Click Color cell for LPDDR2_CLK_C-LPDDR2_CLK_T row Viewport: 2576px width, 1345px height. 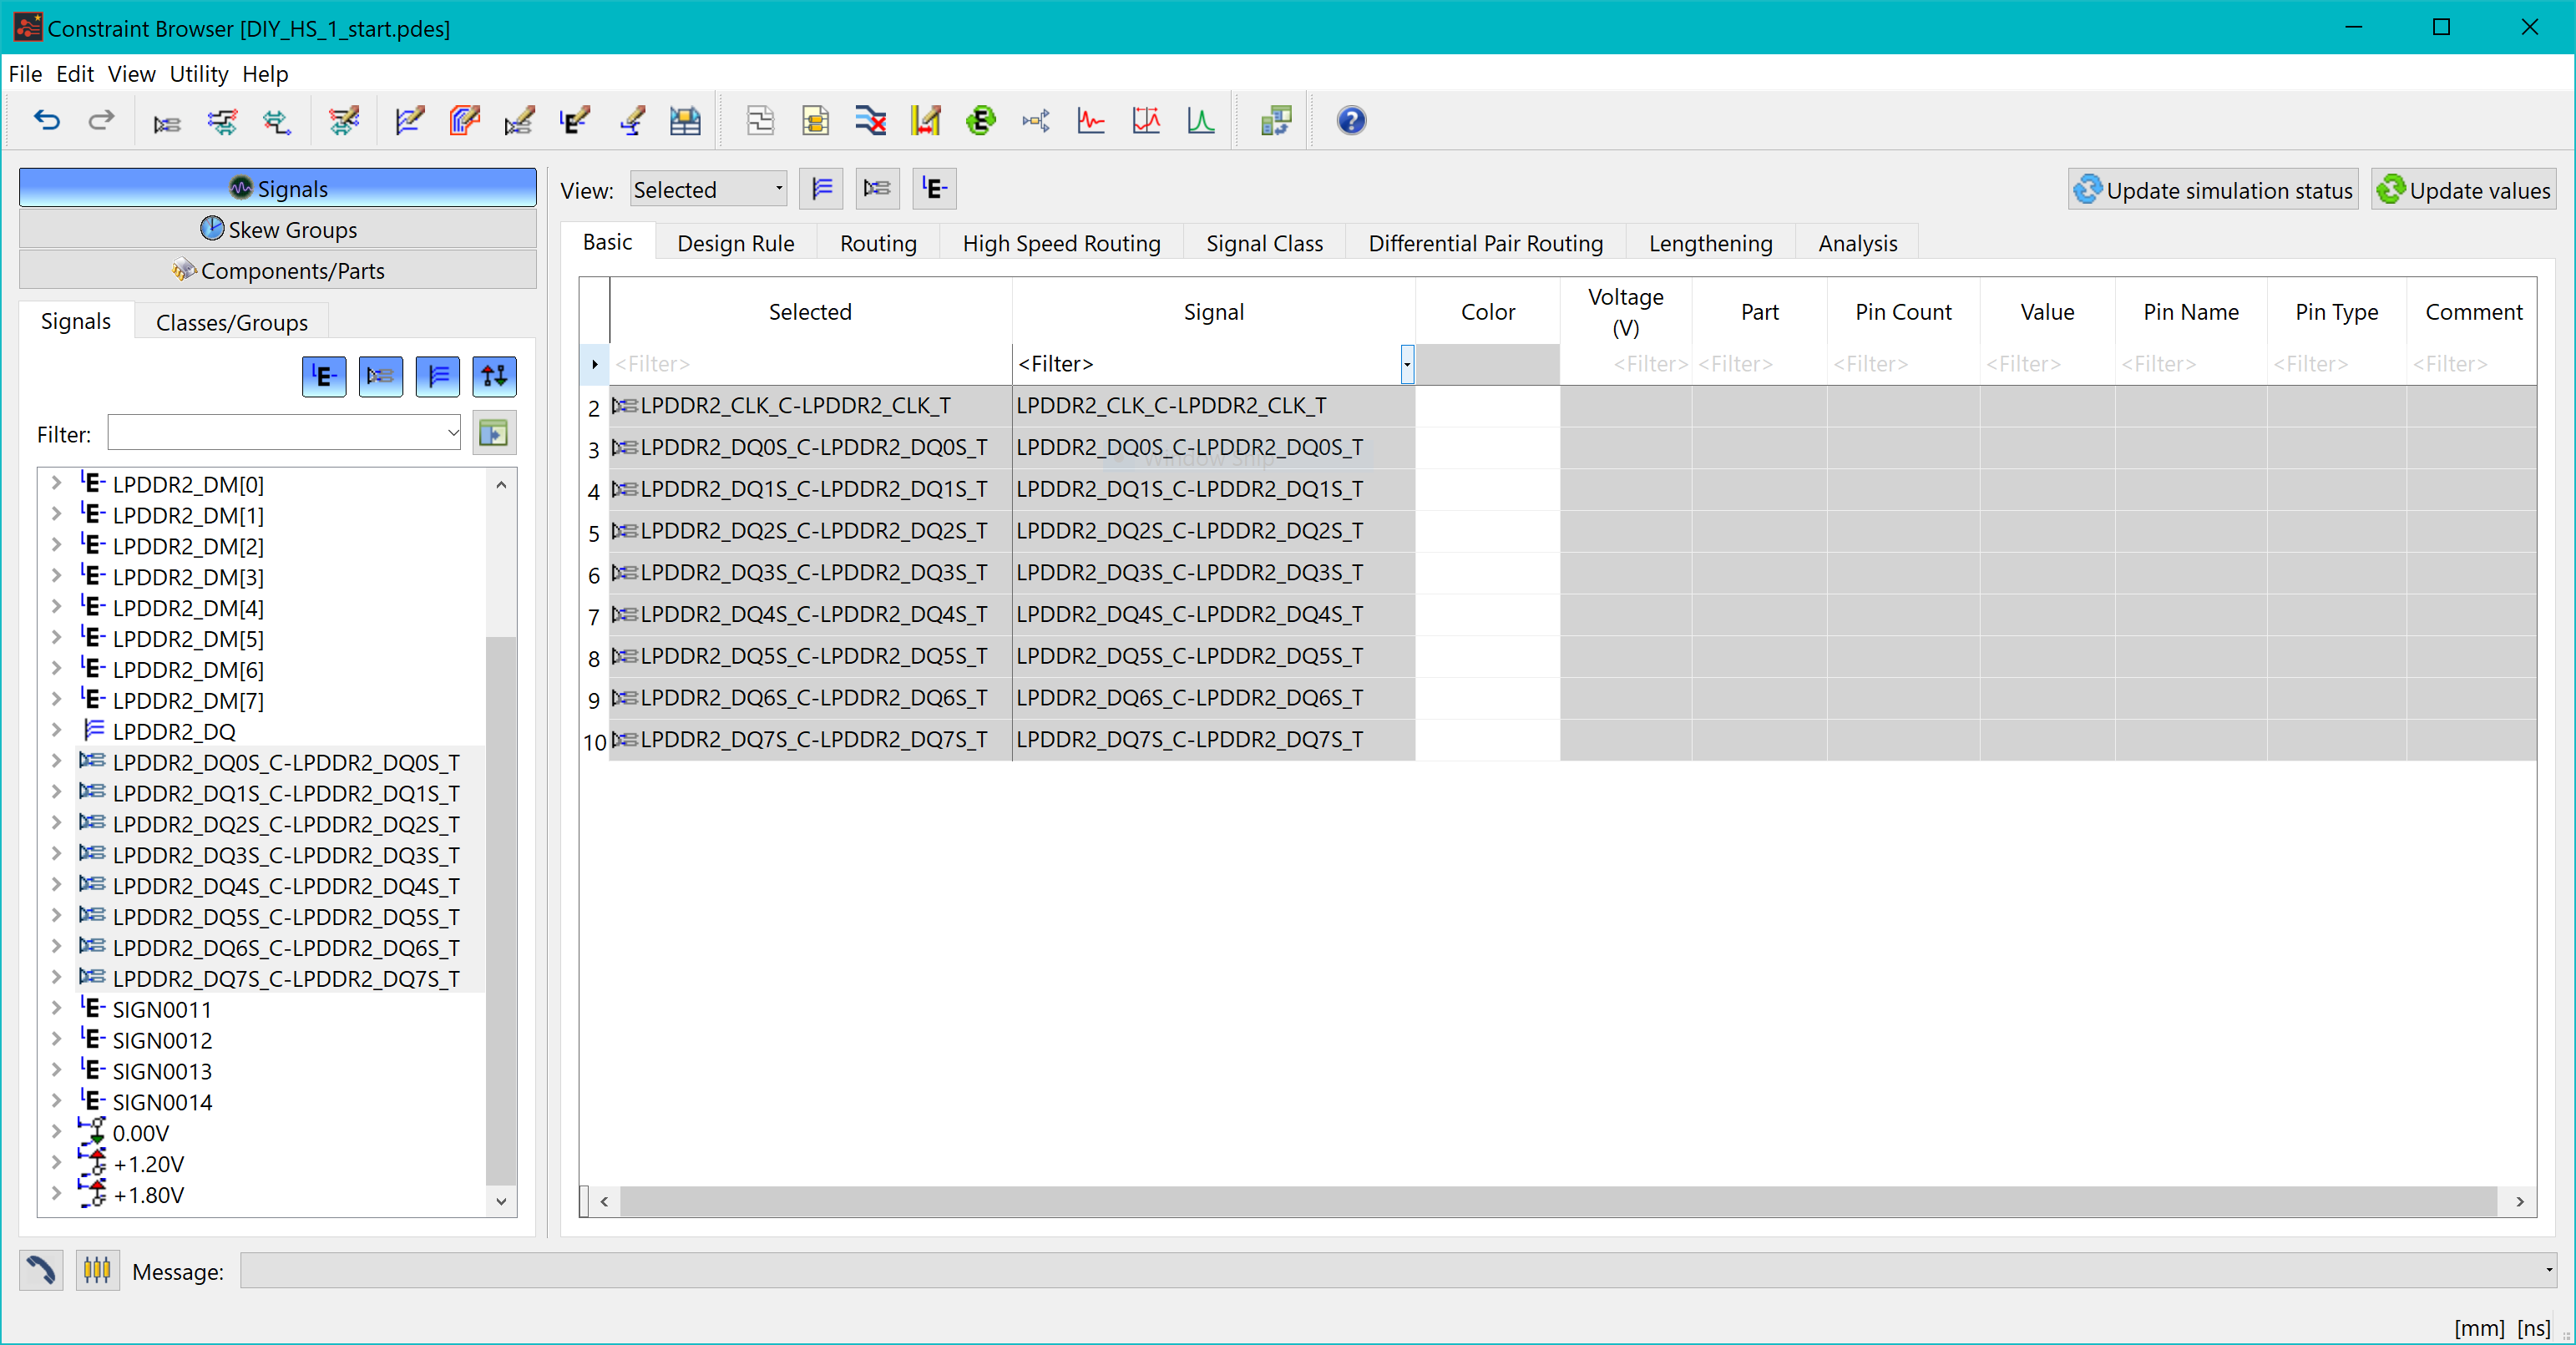point(1487,405)
